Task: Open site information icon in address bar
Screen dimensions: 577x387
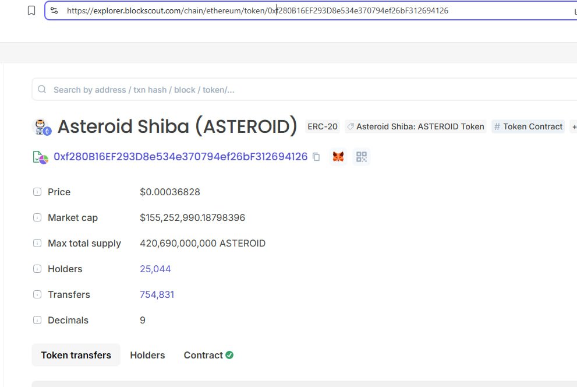Action: tap(54, 10)
